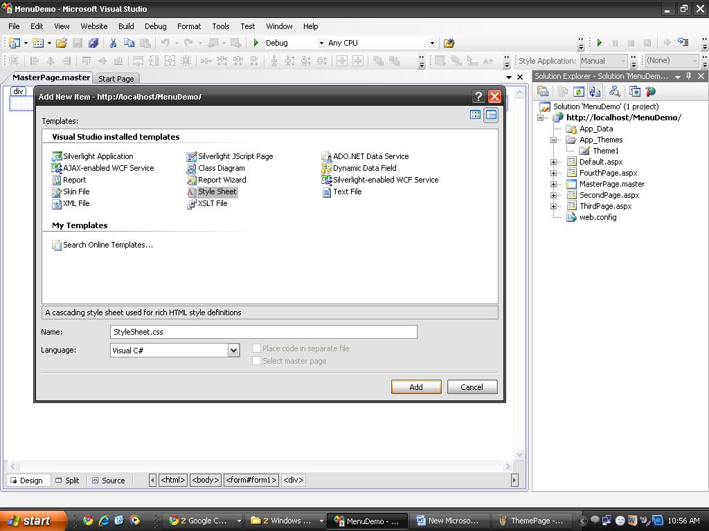Click the Name field containing StyleSheet.css
The height and width of the screenshot is (531, 709).
pyautogui.click(x=264, y=332)
